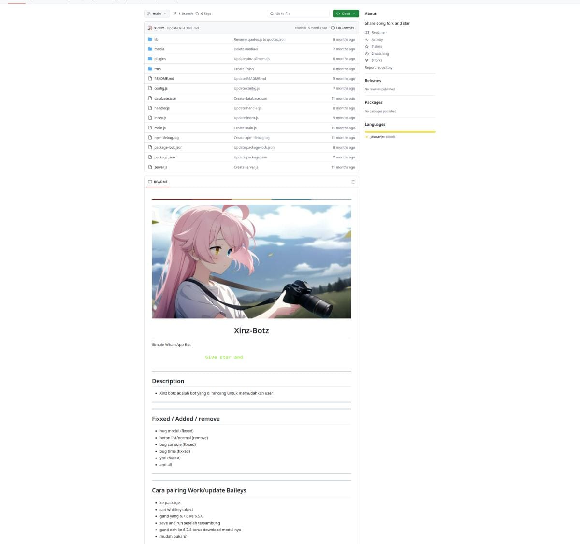Select the Activity pulse icon in the sidebar

pos(368,39)
